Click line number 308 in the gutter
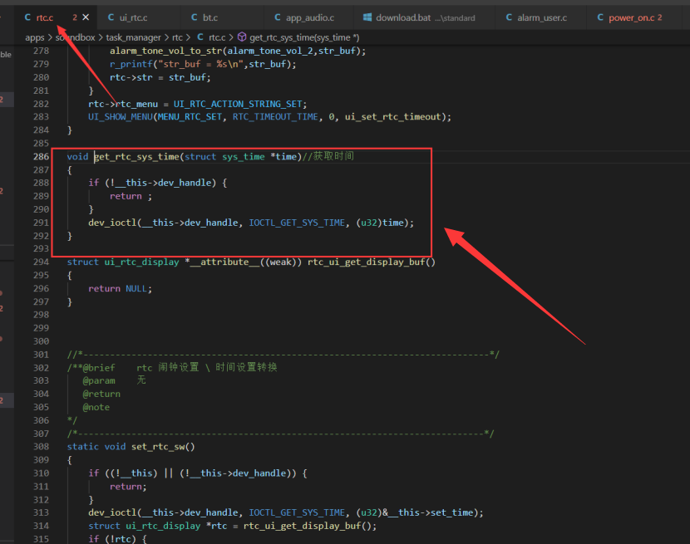Image resolution: width=690 pixels, height=544 pixels. coord(41,447)
